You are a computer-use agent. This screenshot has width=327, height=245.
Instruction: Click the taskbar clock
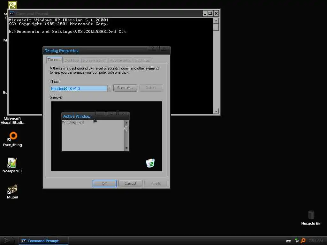[x=316, y=241]
